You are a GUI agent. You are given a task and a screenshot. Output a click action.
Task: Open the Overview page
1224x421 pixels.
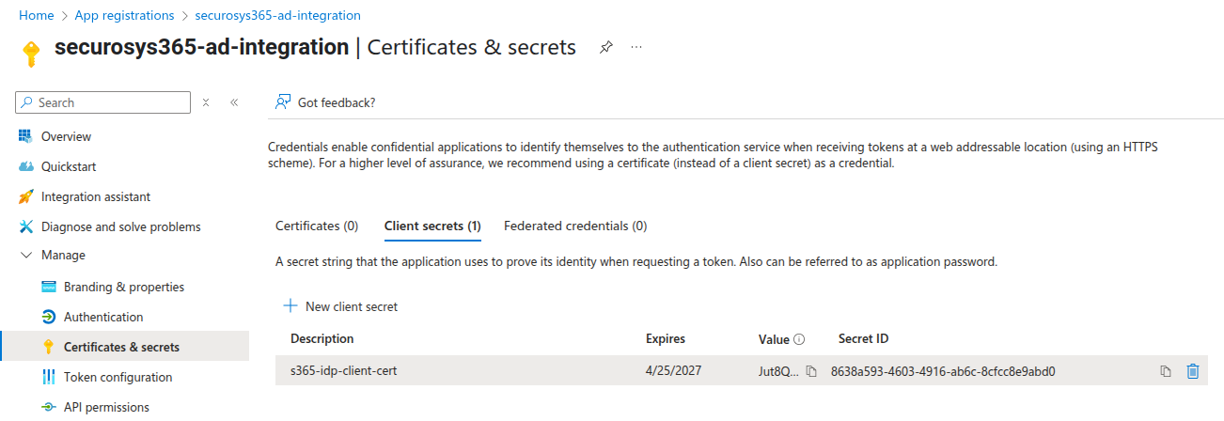tap(66, 136)
